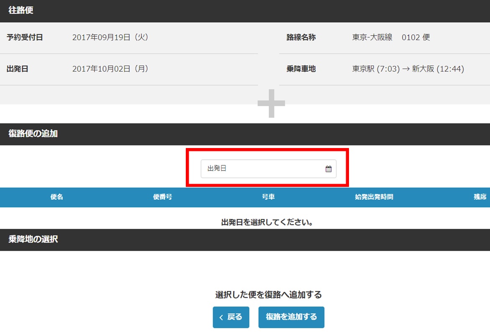490x332 pixels.
Task: Click the 復路を追加する button
Action: (x=291, y=317)
